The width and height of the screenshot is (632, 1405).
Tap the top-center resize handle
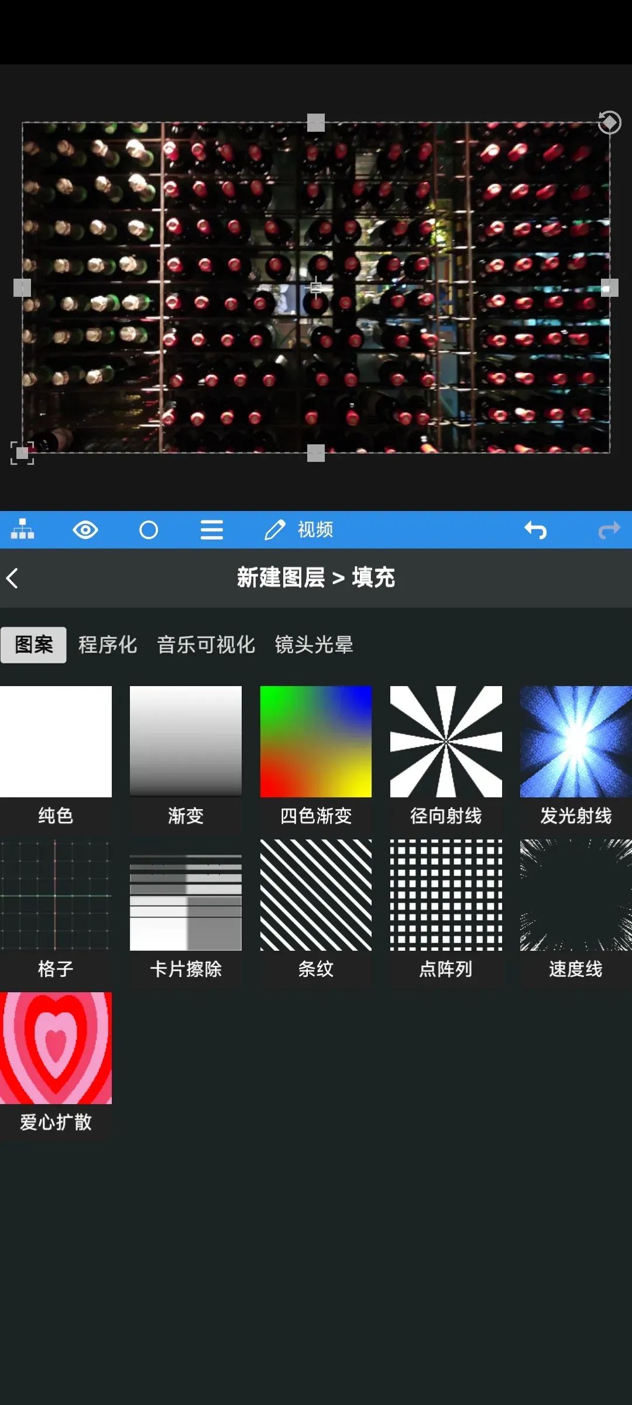point(316,122)
